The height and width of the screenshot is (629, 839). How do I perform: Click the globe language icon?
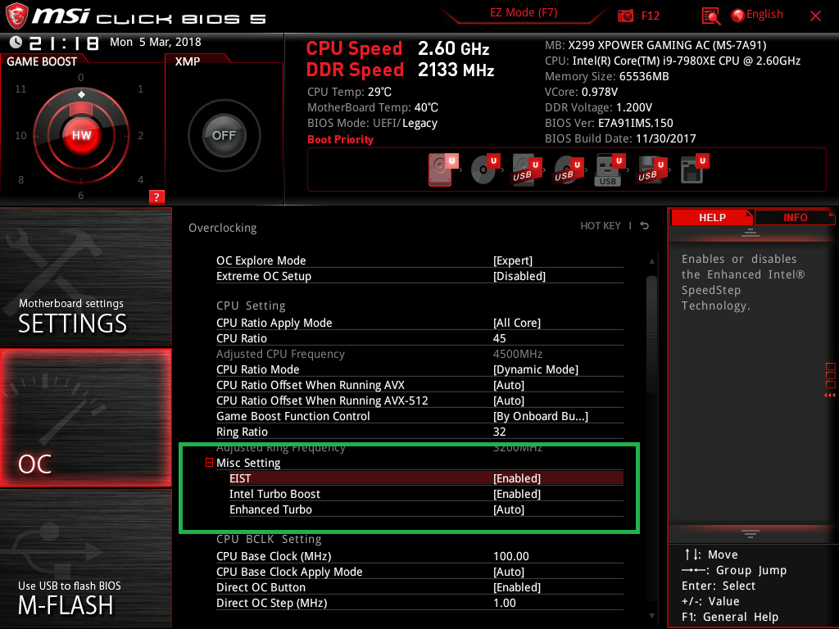click(737, 16)
